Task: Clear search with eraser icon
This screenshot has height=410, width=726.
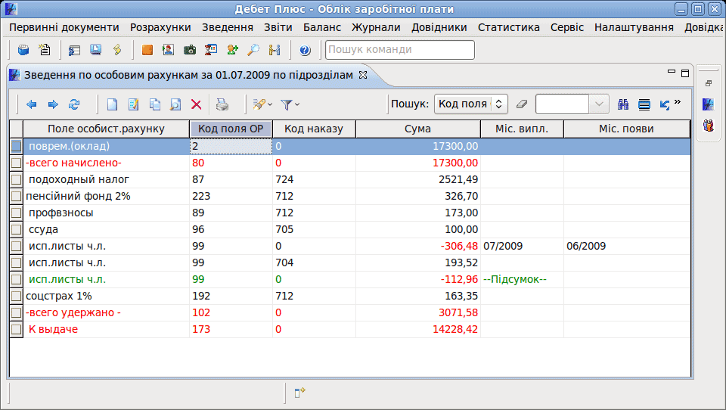Action: pyautogui.click(x=522, y=104)
